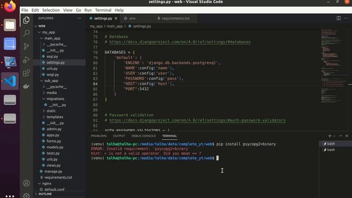Open the Terminal menu
Screen dimensions: 352x198
click(103, 10)
